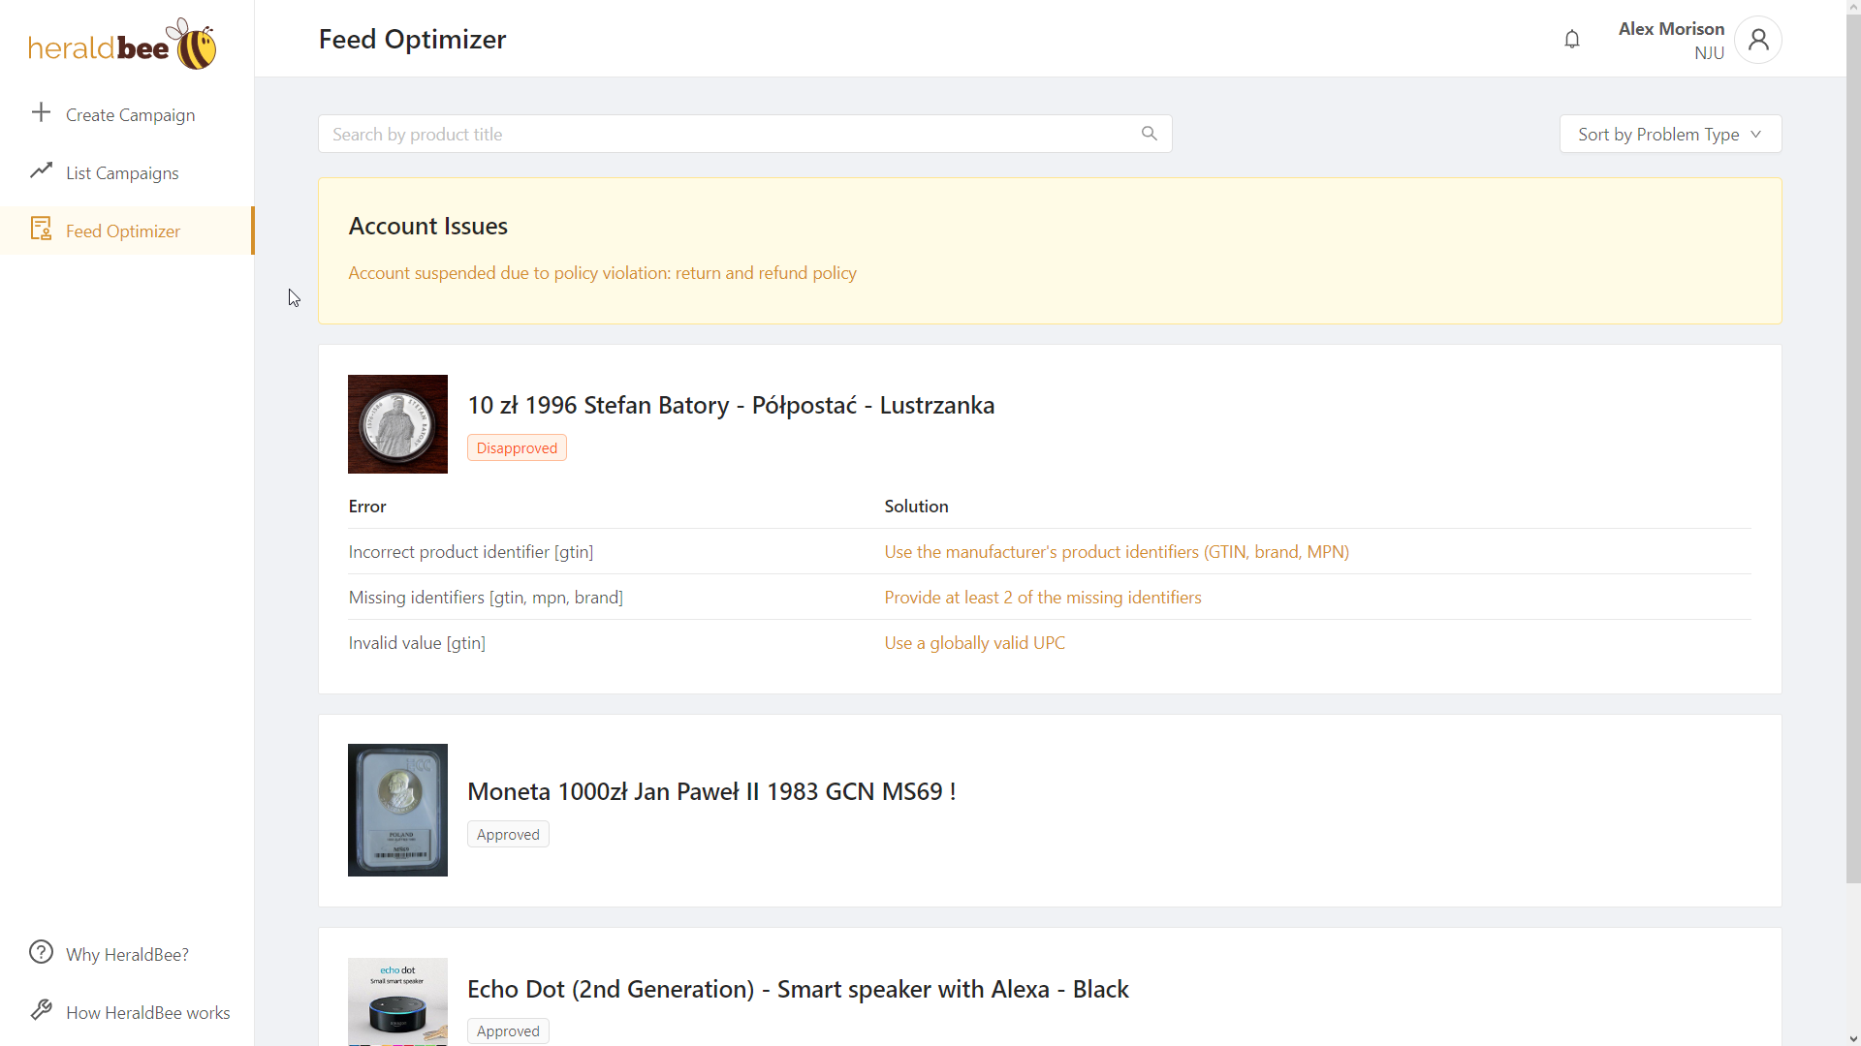The height and width of the screenshot is (1046, 1861).
Task: Open the notifications bell
Action: pos(1572,40)
